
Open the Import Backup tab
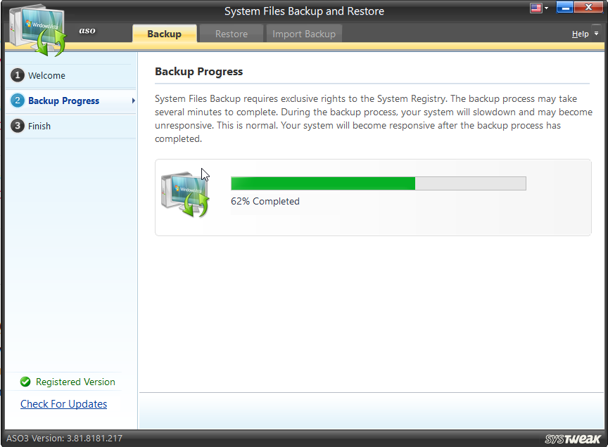pyautogui.click(x=303, y=33)
